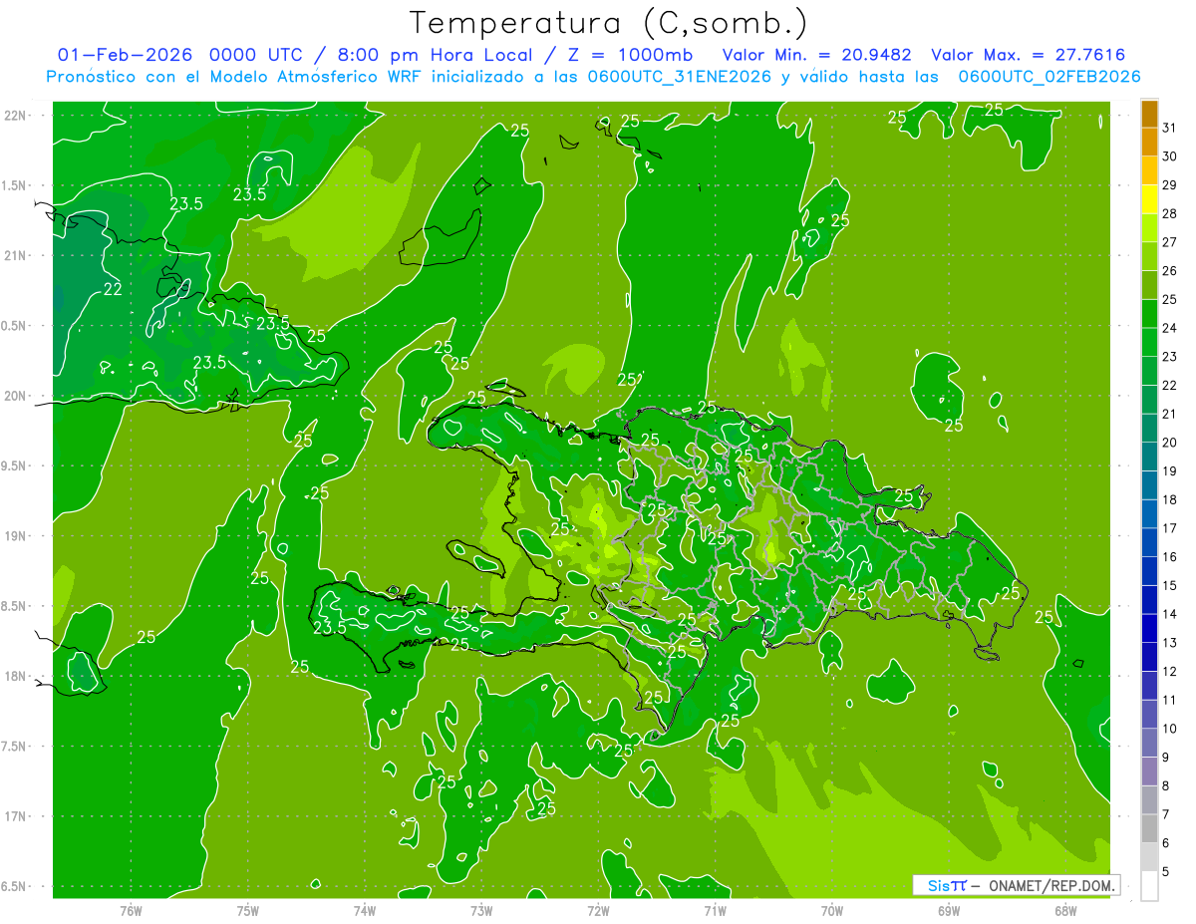The width and height of the screenshot is (1196, 924).
Task: Click the legend swatch between 30 and 31
Action: coord(1149,143)
